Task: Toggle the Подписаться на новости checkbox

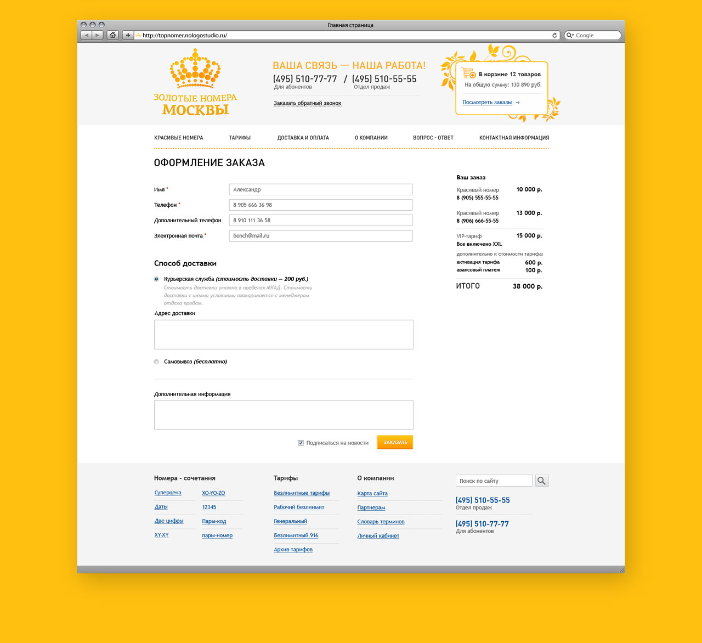Action: pyautogui.click(x=301, y=443)
